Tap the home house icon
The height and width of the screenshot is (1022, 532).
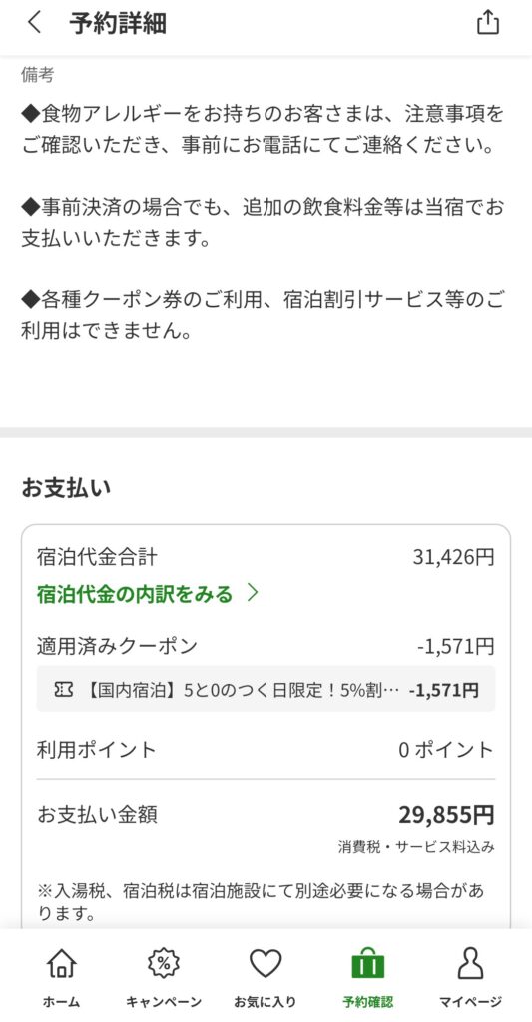61,963
